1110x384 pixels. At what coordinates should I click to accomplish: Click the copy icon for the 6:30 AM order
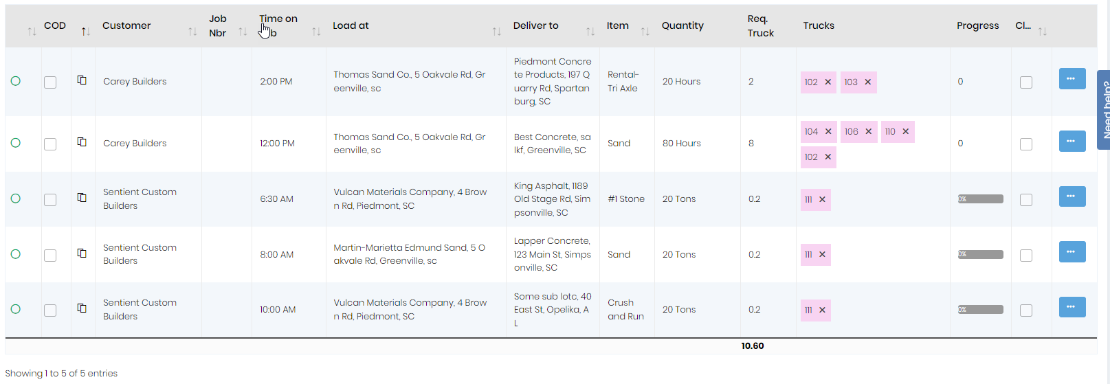[82, 198]
